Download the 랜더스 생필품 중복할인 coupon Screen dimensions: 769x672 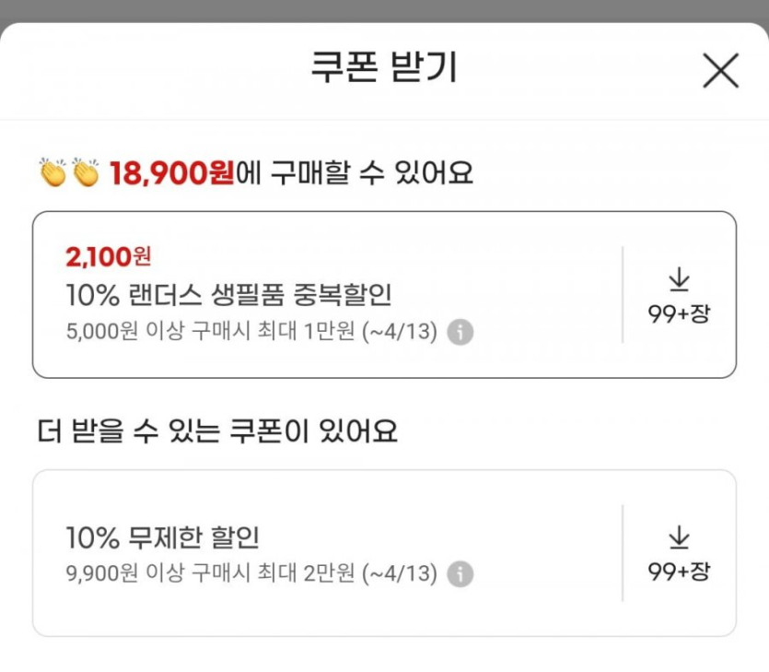click(x=679, y=279)
